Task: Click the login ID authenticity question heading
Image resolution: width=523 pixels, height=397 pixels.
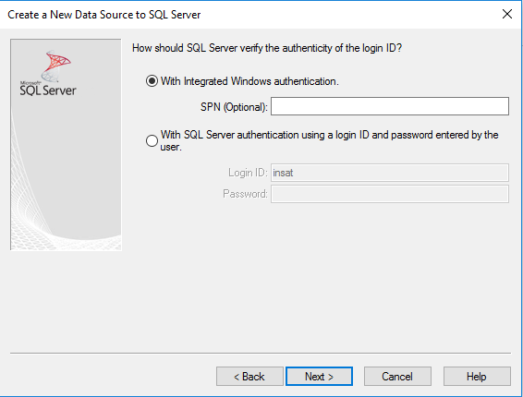Action: [267, 48]
